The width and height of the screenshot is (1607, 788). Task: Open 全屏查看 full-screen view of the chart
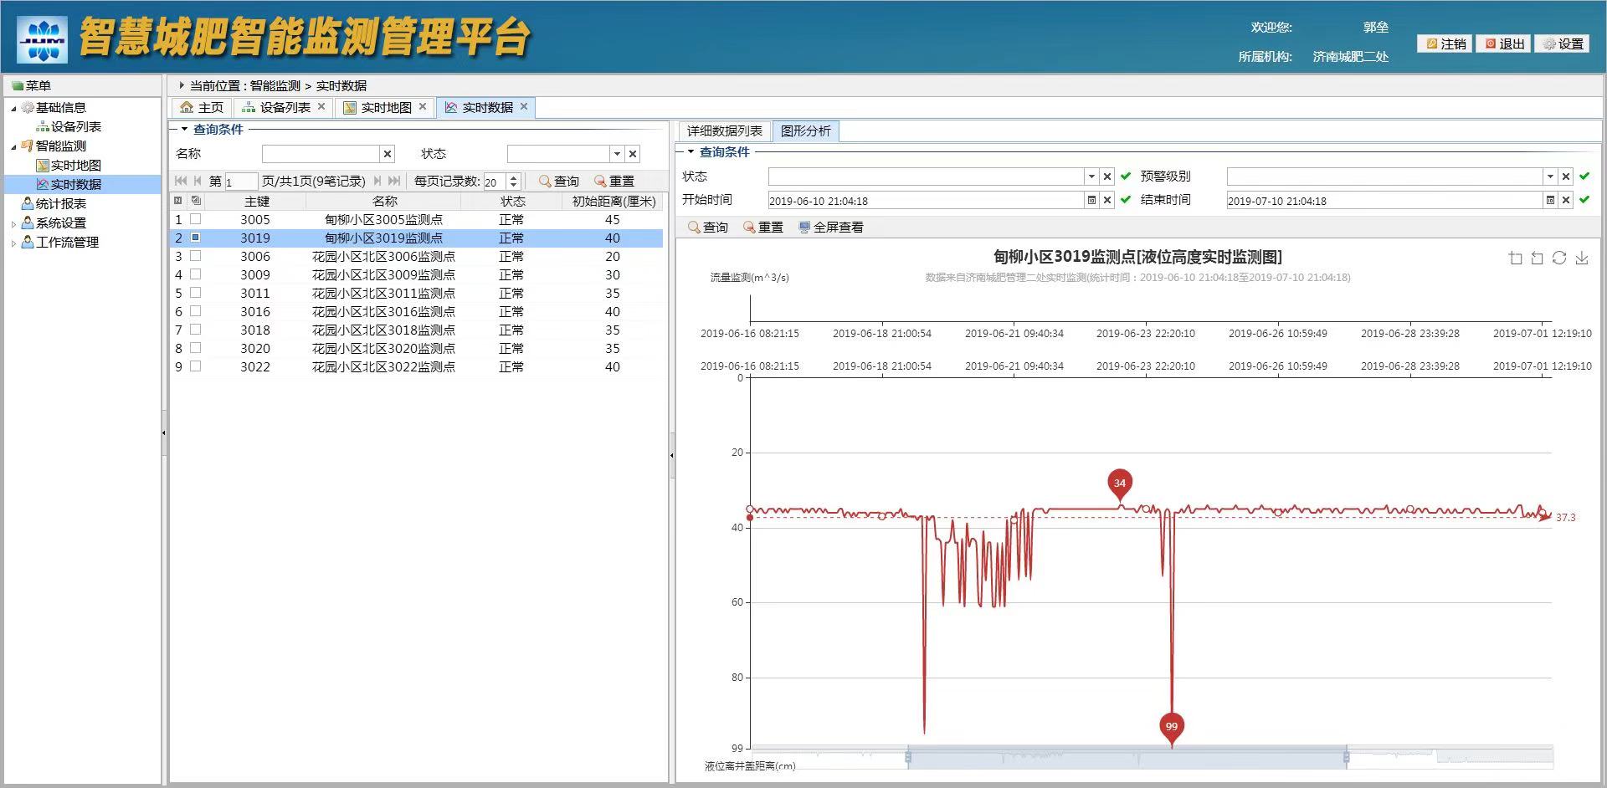pos(832,227)
